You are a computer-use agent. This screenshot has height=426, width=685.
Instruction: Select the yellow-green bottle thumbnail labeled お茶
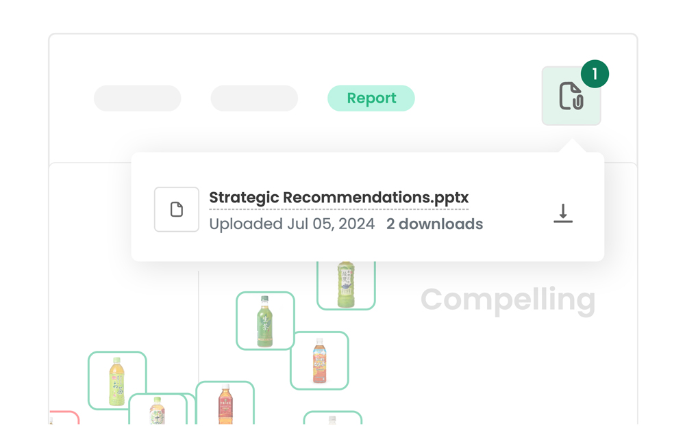click(117, 380)
